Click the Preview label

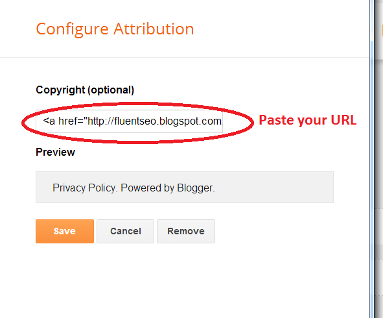(x=56, y=152)
